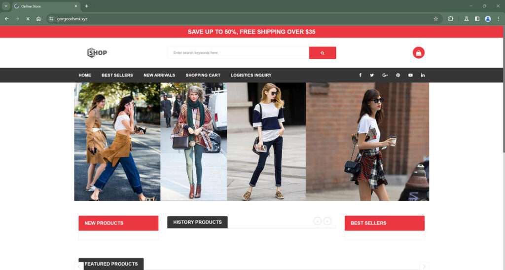505x270 pixels.
Task: Click Featured Products next arrow
Action: tap(424, 267)
